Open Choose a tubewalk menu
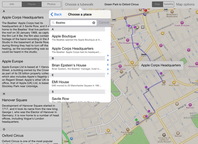Screen dimensions: 198x144 tap(79, 4)
